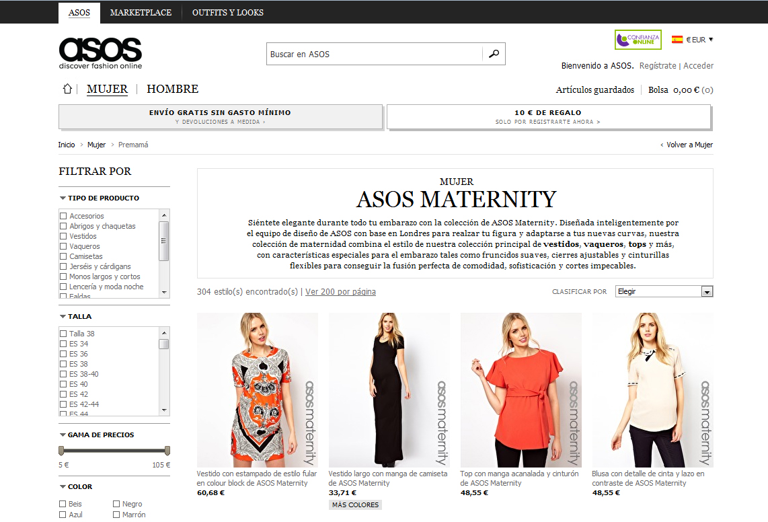The height and width of the screenshot is (522, 768).
Task: Click the minimum price slider handle
Action: point(61,451)
